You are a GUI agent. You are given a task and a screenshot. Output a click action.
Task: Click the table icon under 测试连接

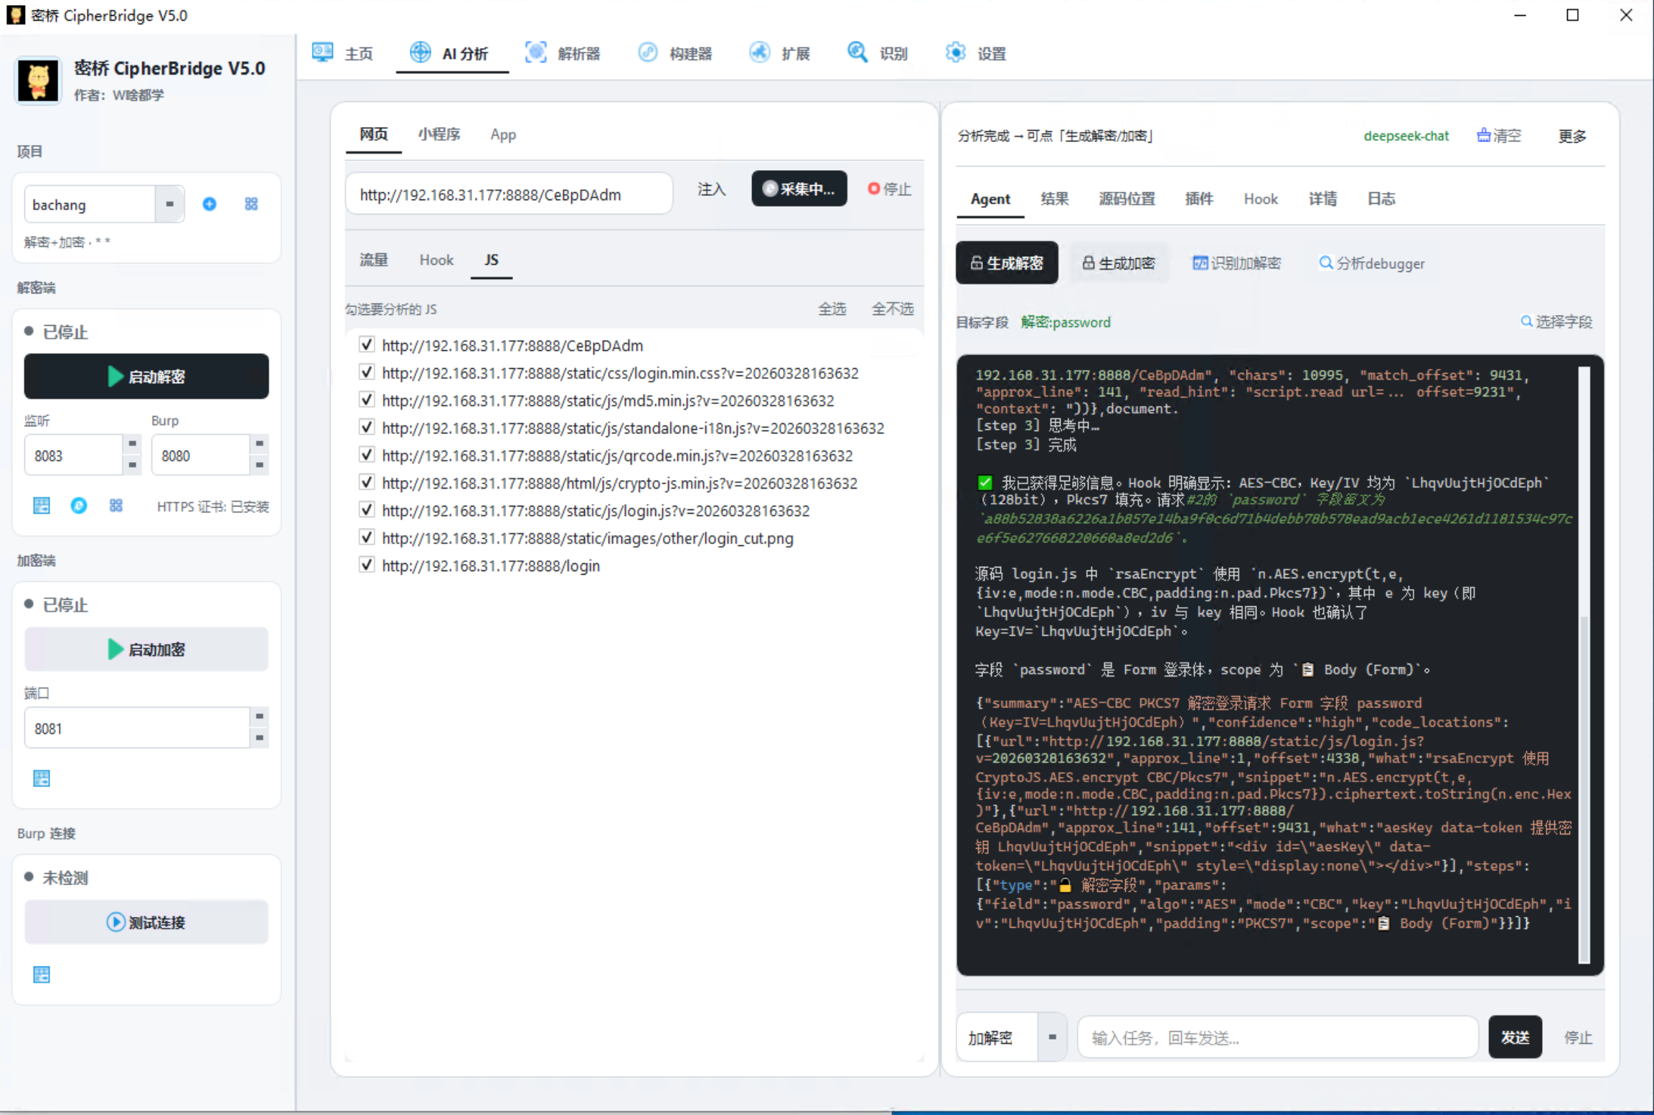(42, 974)
